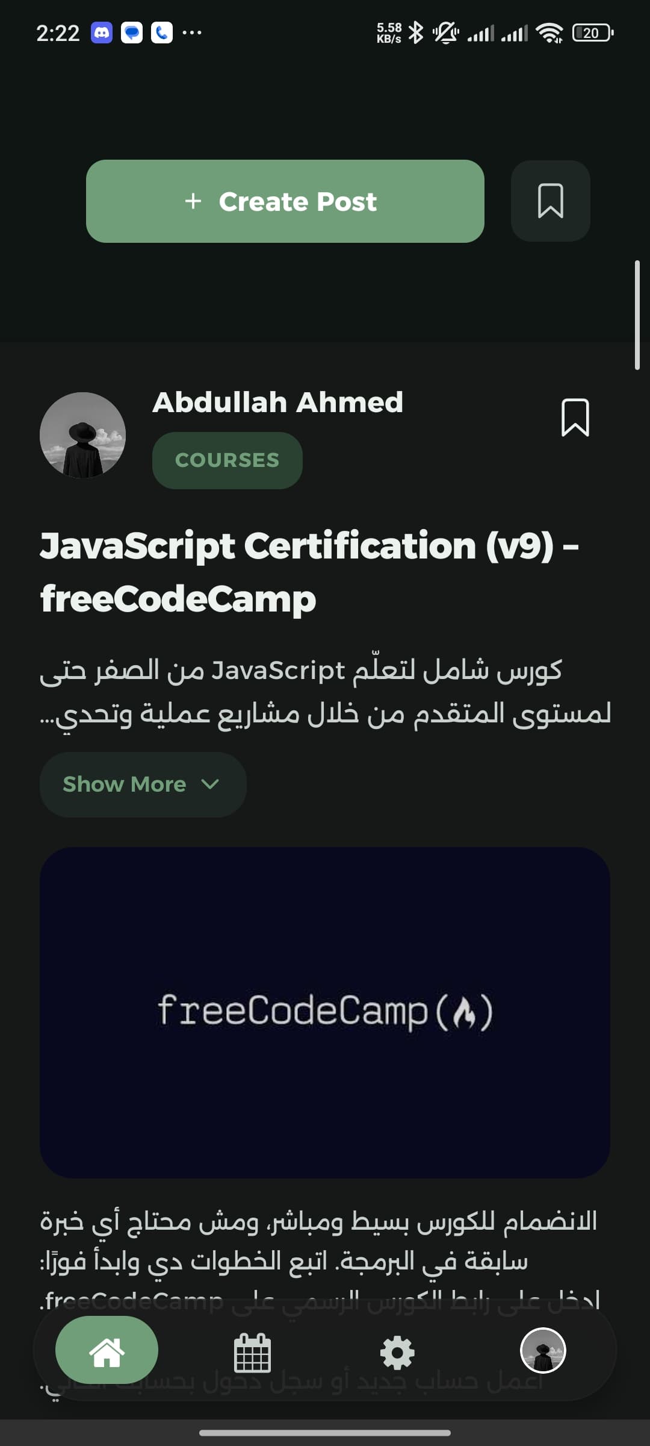This screenshot has width=650, height=1446.
Task: Open the messages notification icon
Action: click(x=132, y=33)
